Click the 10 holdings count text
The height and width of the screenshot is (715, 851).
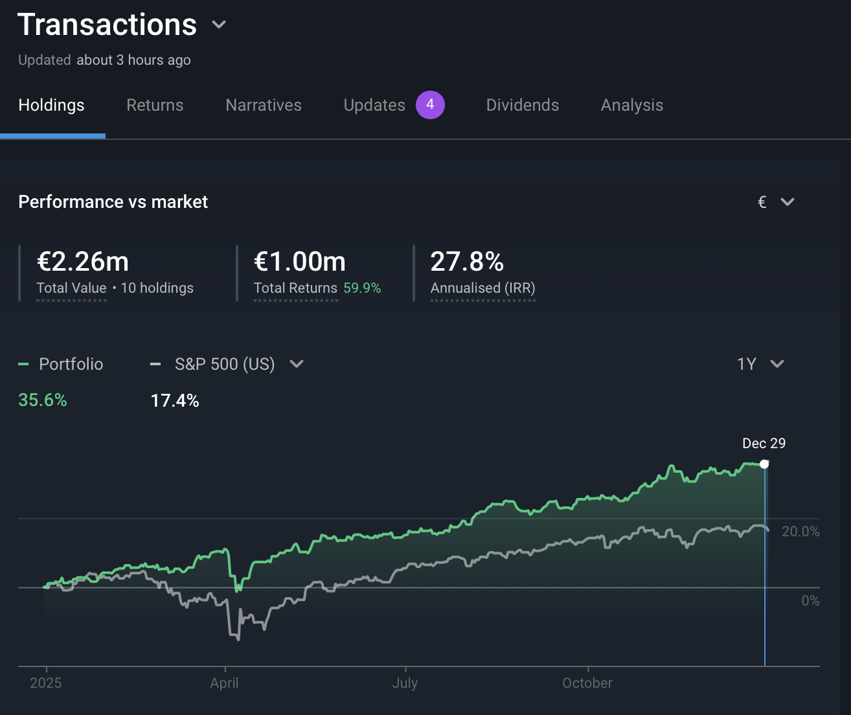(x=157, y=288)
